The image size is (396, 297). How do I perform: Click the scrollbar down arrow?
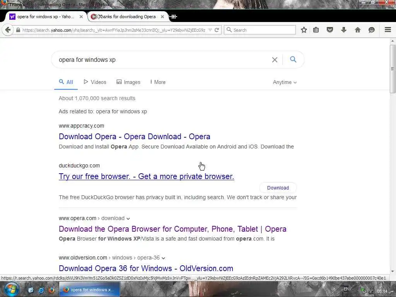(x=393, y=271)
